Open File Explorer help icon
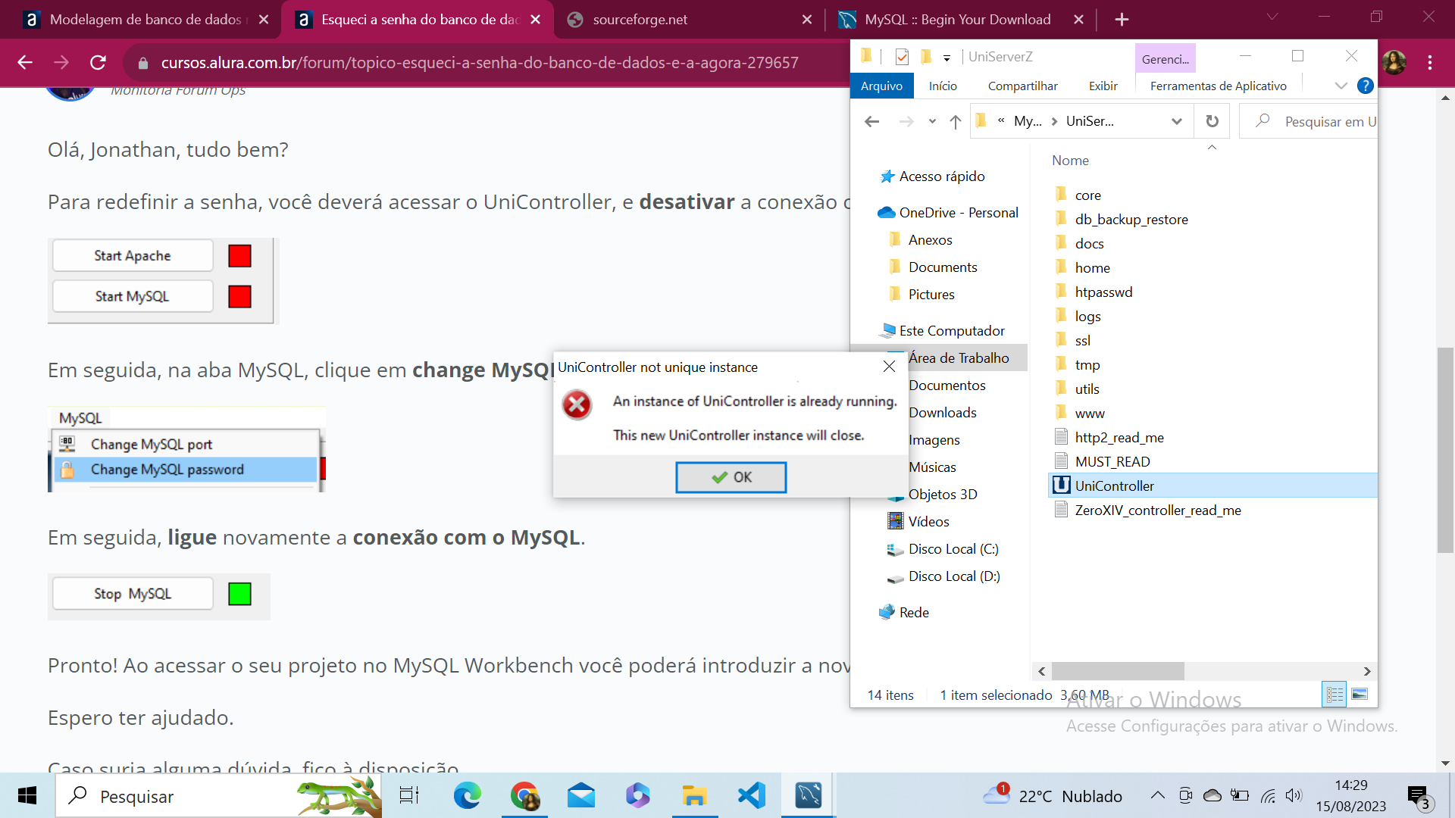1455x818 pixels. point(1365,86)
